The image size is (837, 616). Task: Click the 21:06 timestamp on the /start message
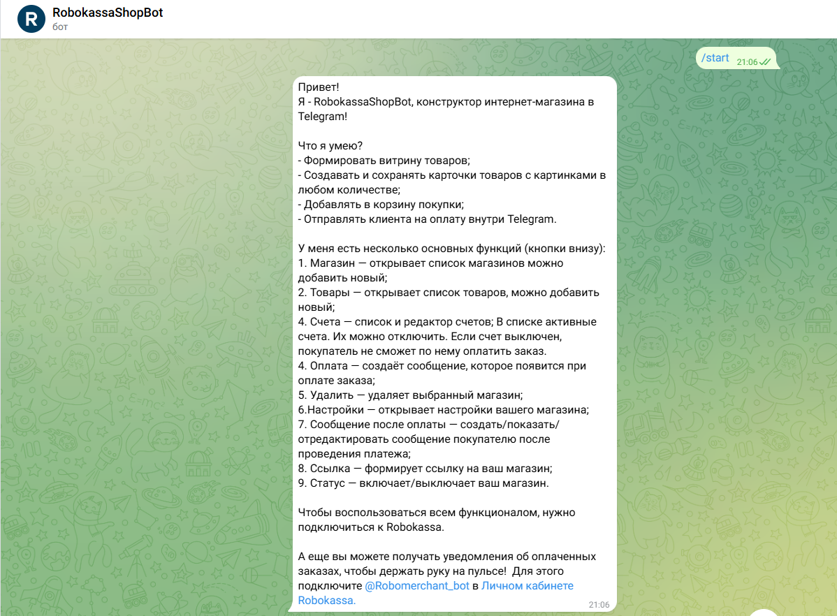747,62
